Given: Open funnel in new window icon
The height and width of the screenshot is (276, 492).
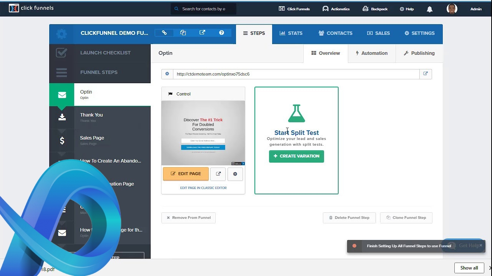Looking at the screenshot, I should pos(202,33).
